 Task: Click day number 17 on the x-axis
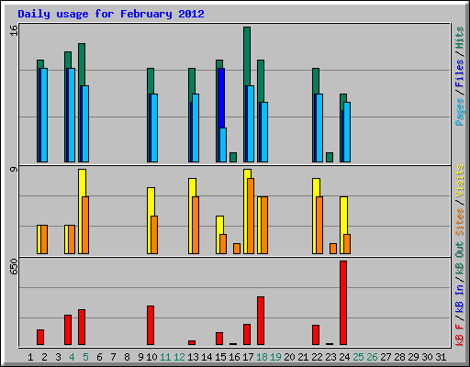pyautogui.click(x=248, y=357)
